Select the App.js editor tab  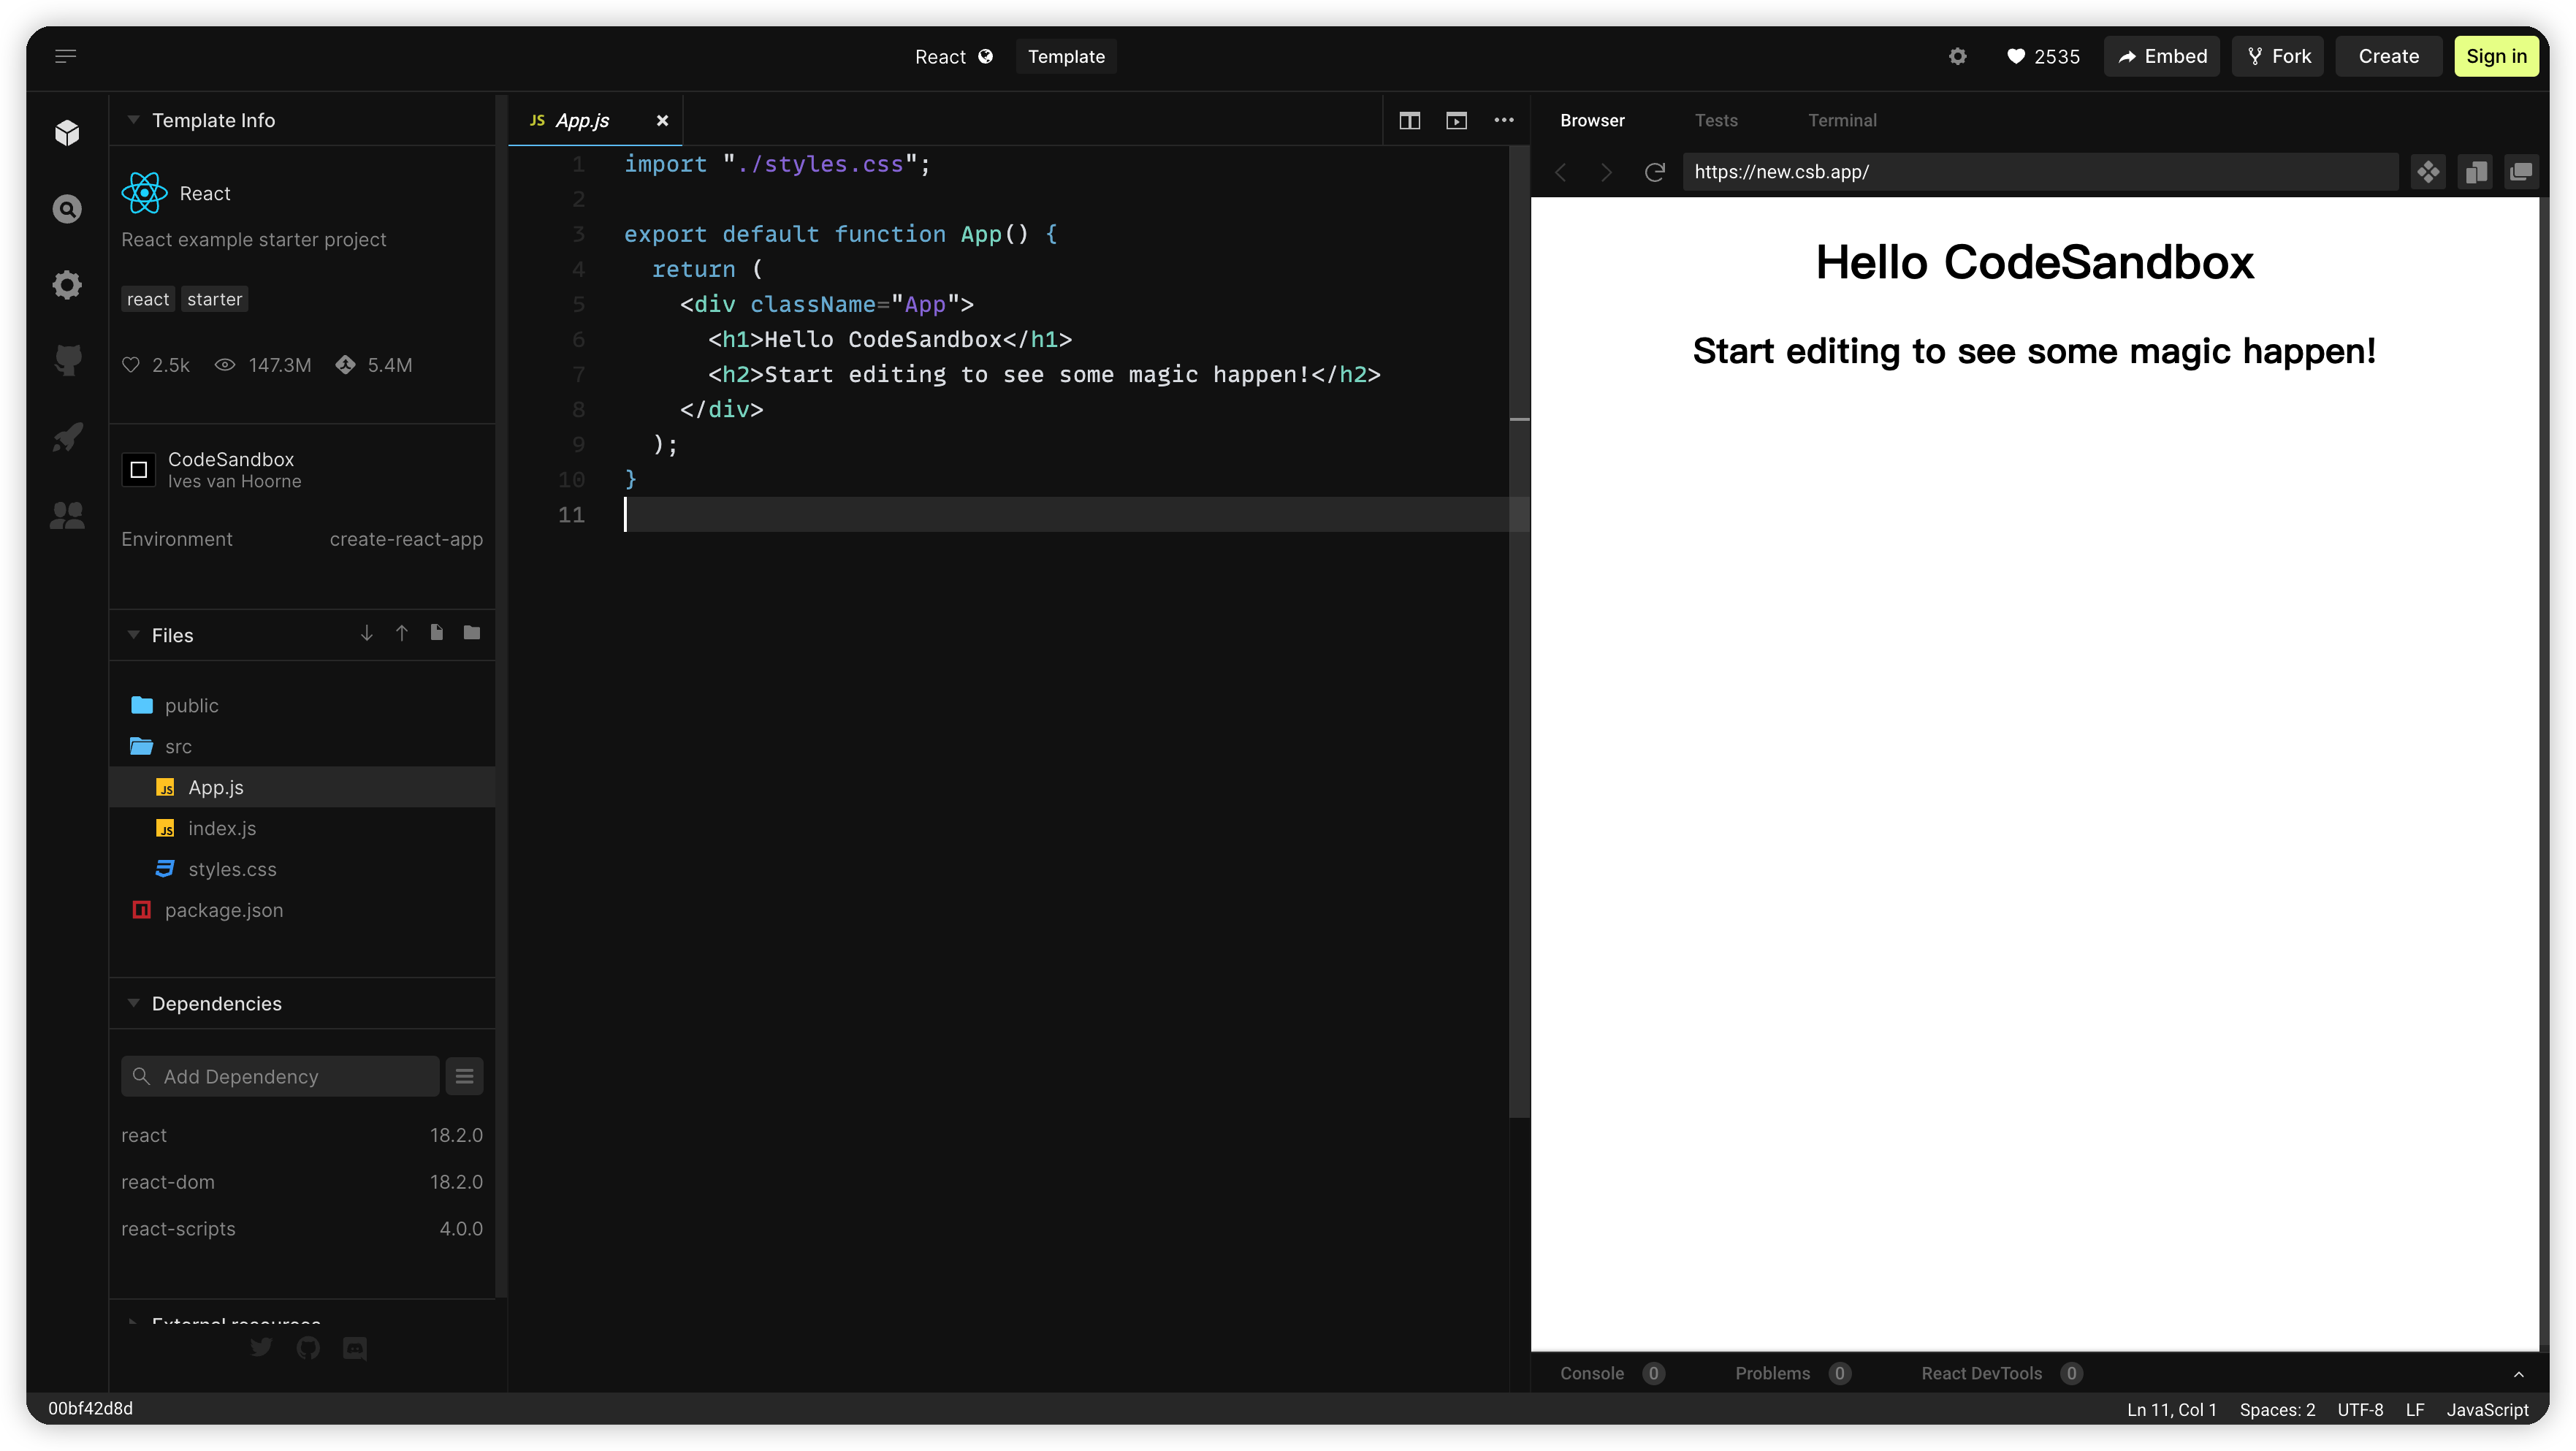click(582, 120)
